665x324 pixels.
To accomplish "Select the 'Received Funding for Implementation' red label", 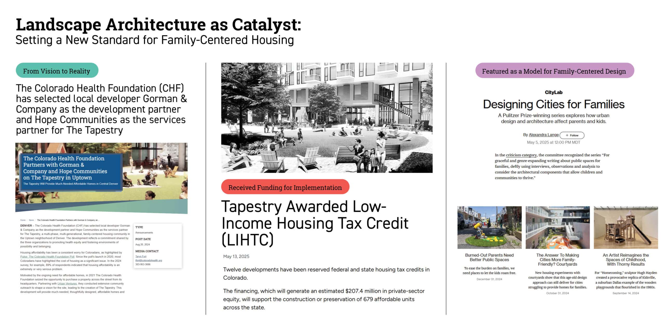I will [285, 187].
